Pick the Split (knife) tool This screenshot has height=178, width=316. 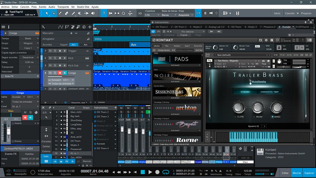pyautogui.click(x=60, y=13)
